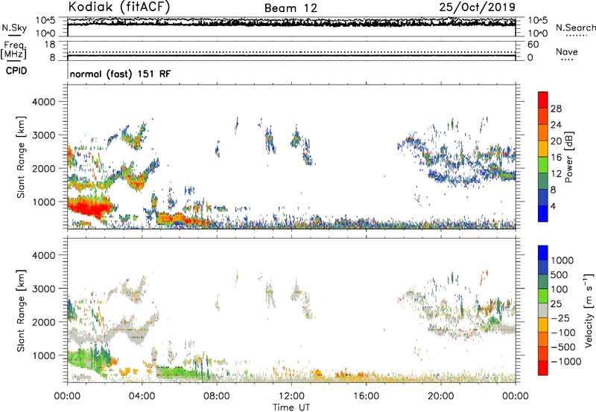This screenshot has height=412, width=596.
Task: Click the "N.Sky" legend label
Action: [x=14, y=28]
